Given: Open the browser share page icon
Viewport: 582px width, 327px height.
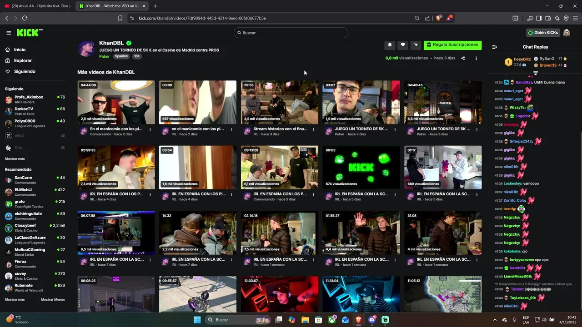Looking at the screenshot, I should point(427,18).
